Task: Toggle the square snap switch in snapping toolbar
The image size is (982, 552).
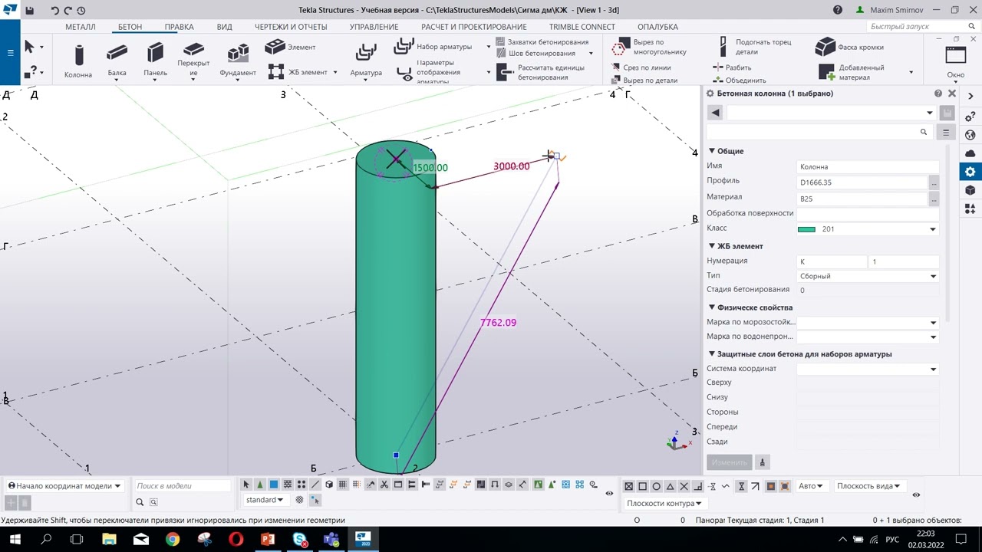Action: (x=643, y=486)
